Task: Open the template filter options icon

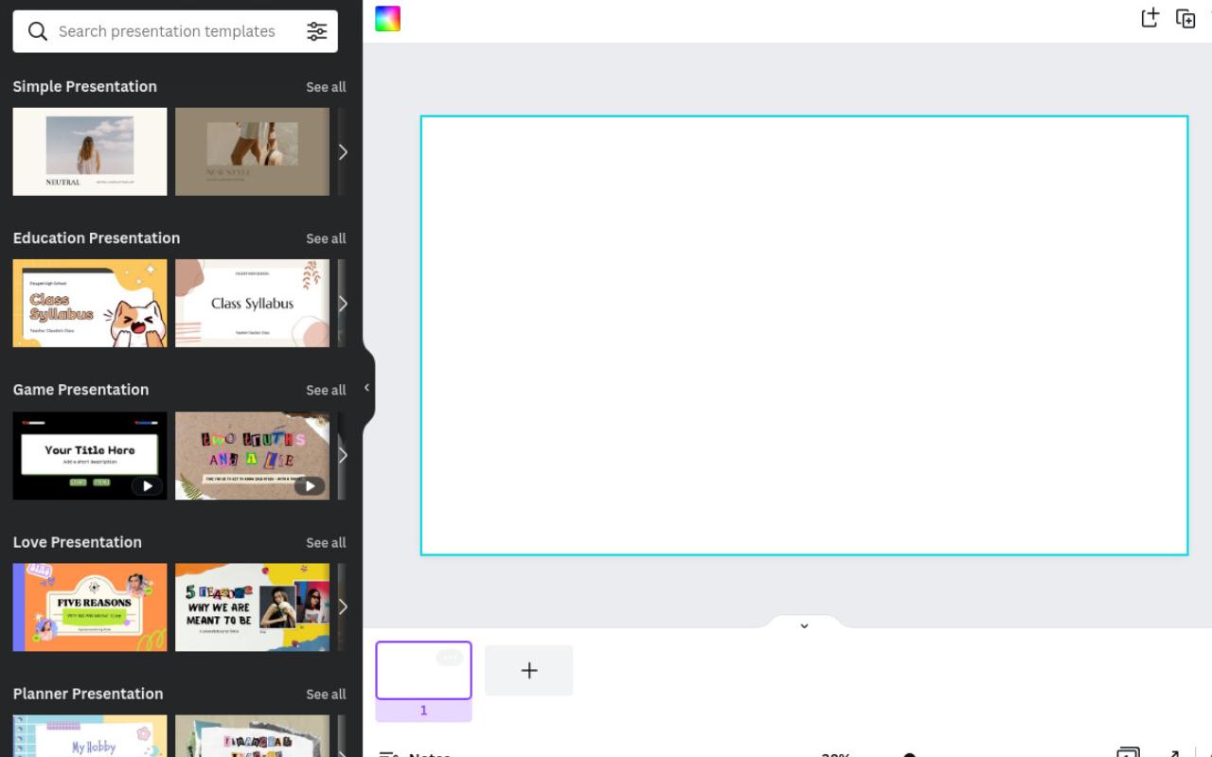Action: click(317, 31)
